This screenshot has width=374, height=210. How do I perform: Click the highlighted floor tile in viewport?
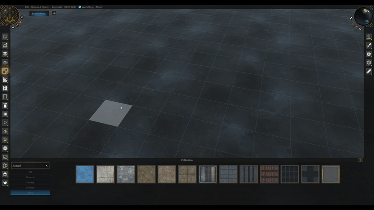(111, 113)
